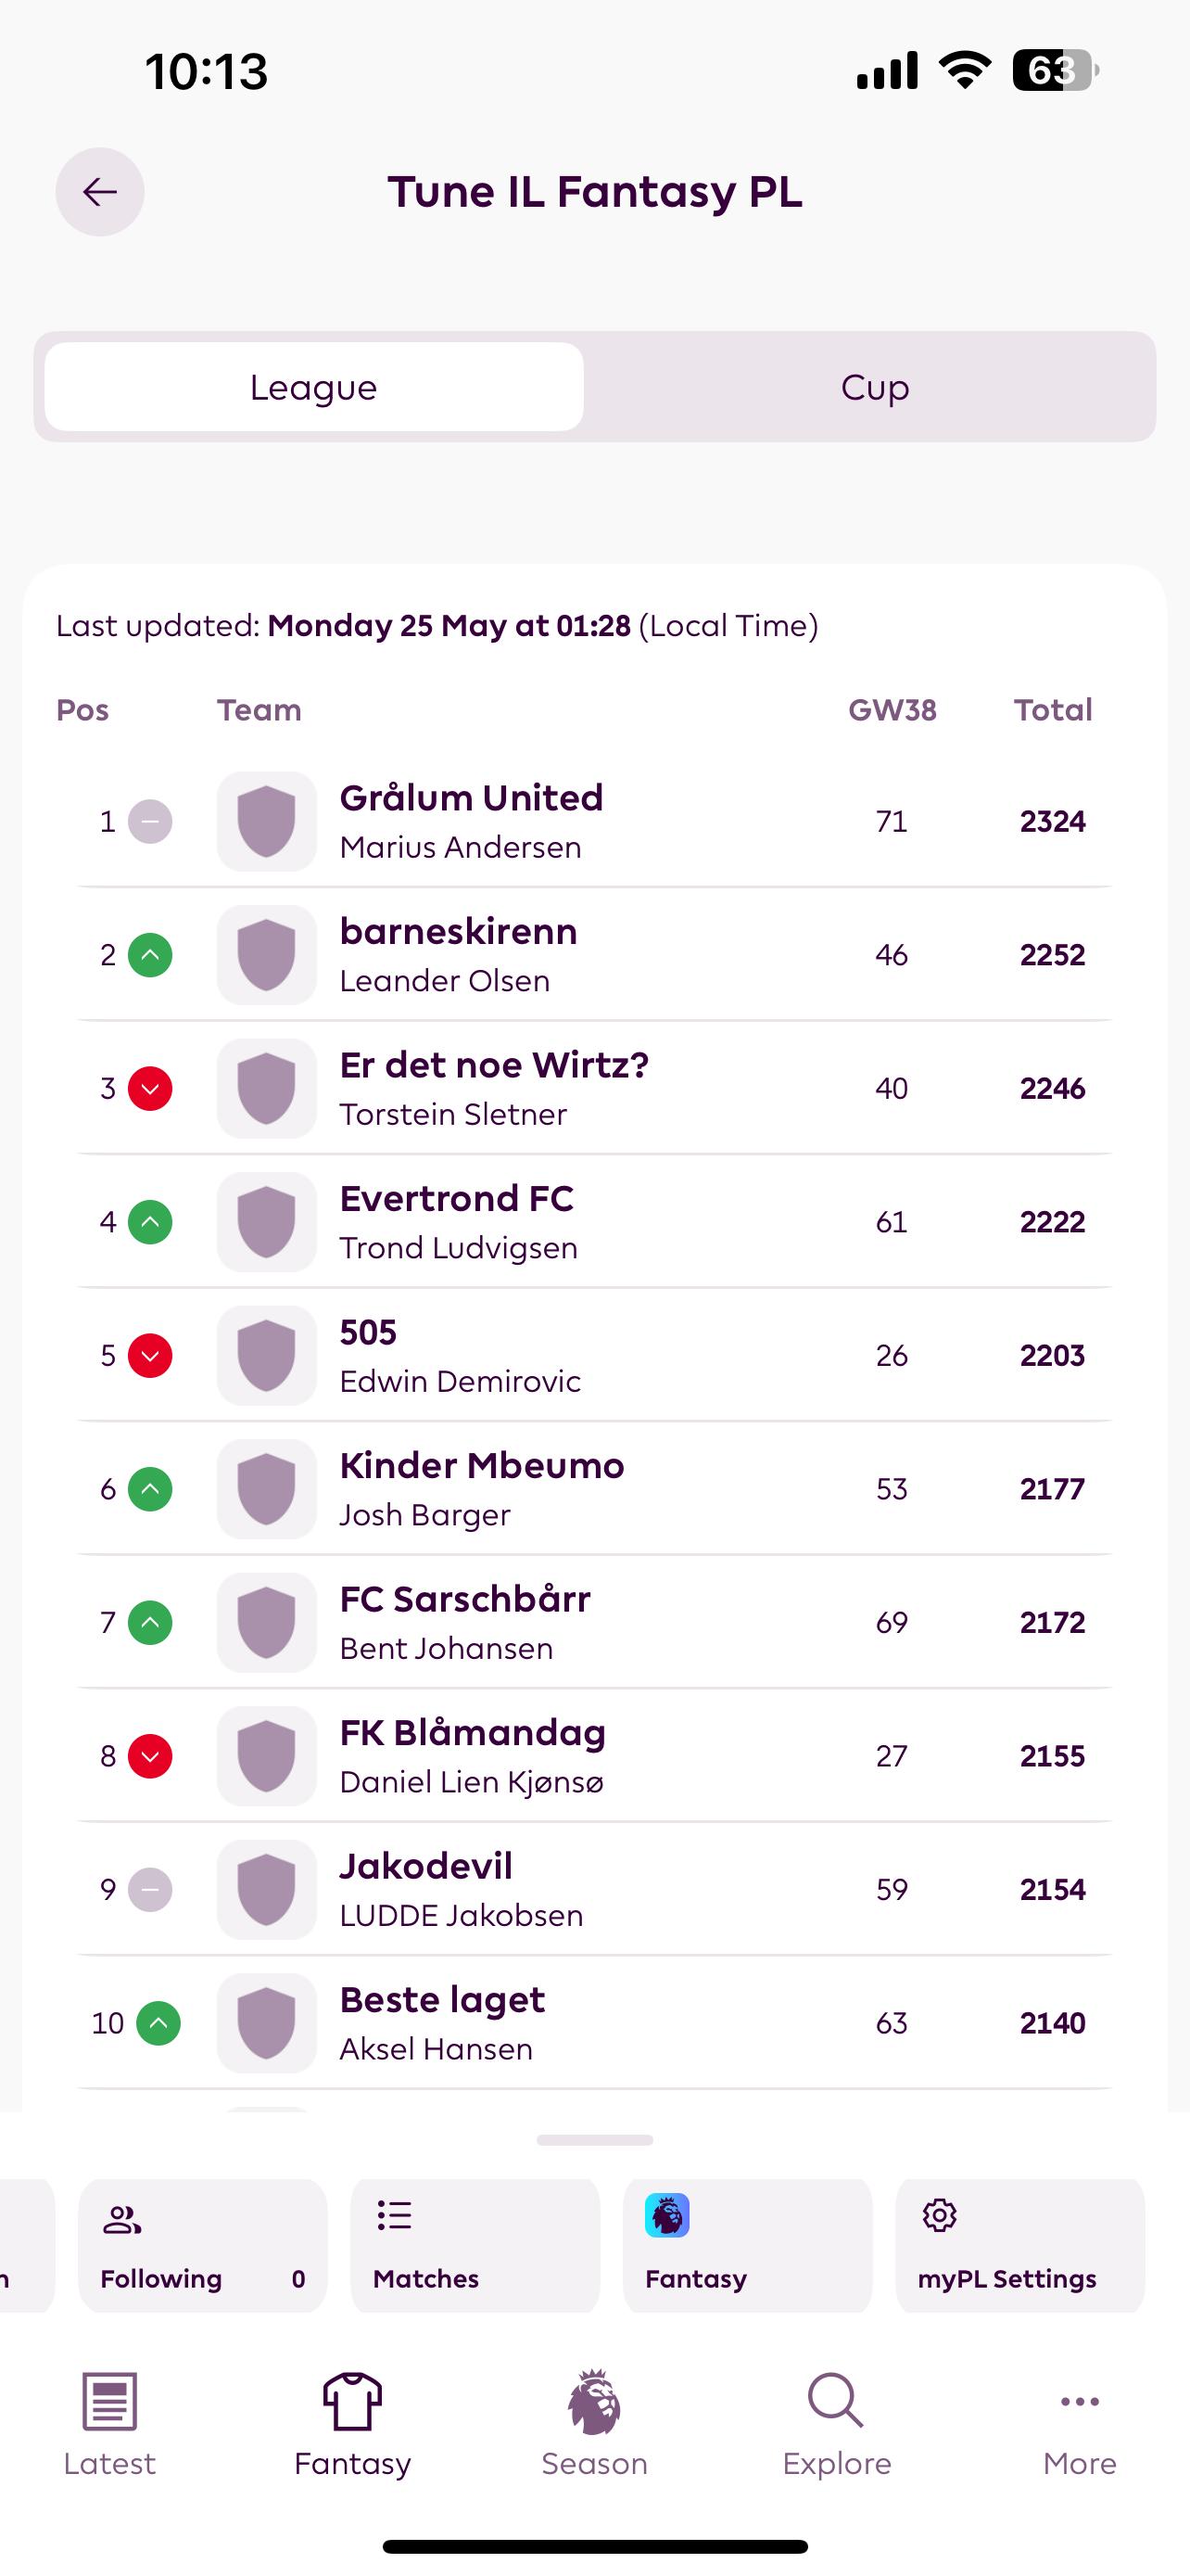Tap the back arrow button
Screen dimensions: 1190x2576
pos(100,192)
